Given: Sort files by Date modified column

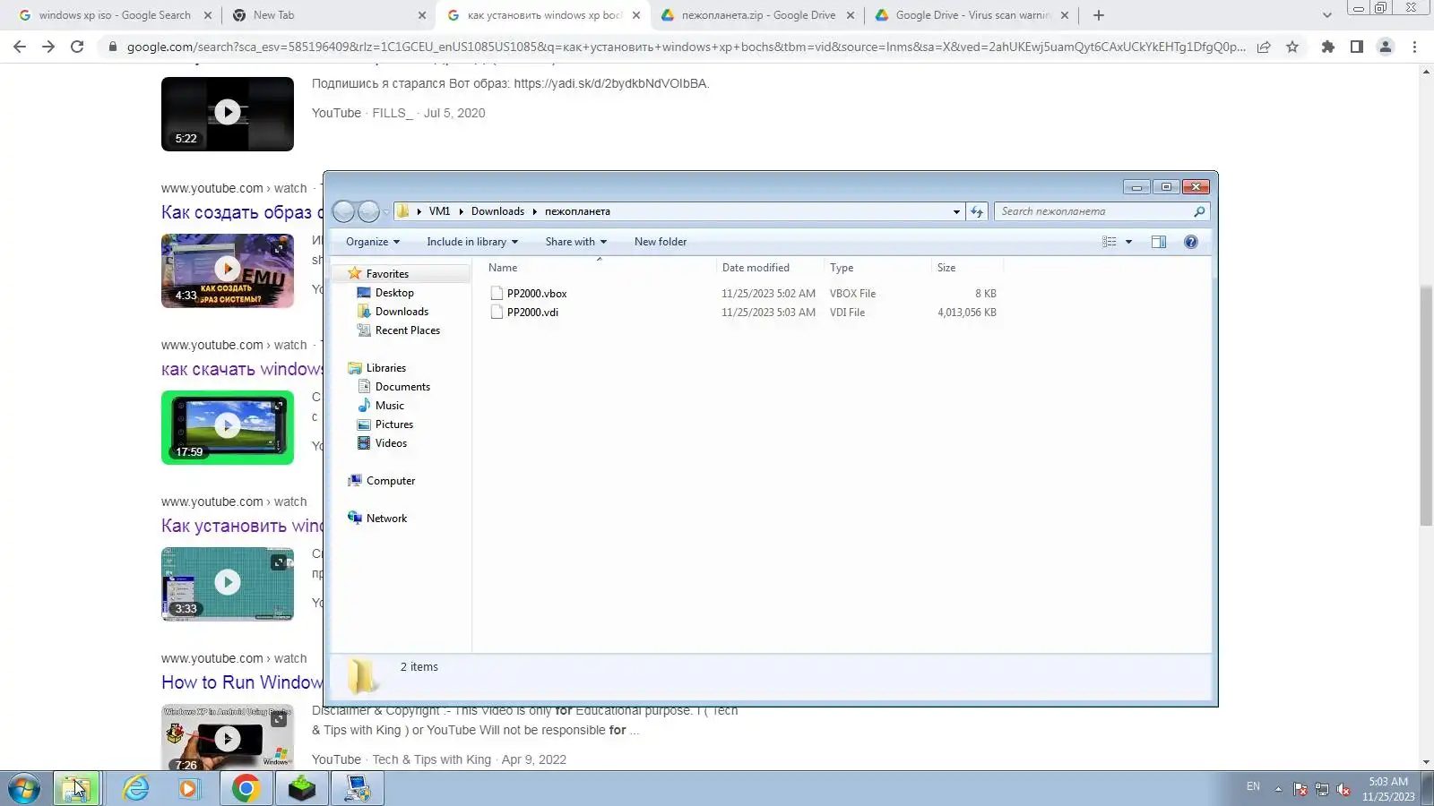Looking at the screenshot, I should (770, 268).
